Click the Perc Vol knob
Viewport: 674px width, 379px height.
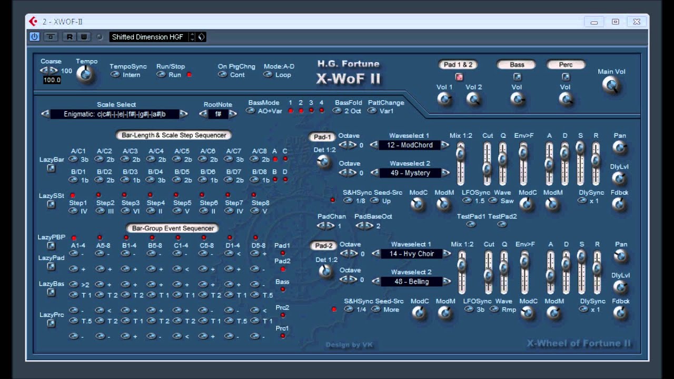[x=566, y=98]
